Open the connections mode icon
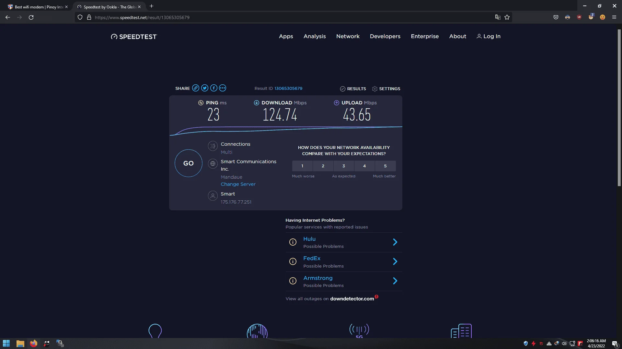The image size is (622, 349). (x=213, y=146)
